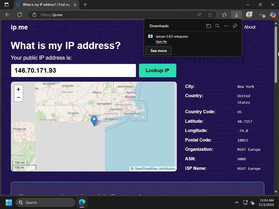Image resolution: width=279 pixels, height=209 pixels.
Task: Toggle the Downloads toolbar button
Action: [236, 15]
